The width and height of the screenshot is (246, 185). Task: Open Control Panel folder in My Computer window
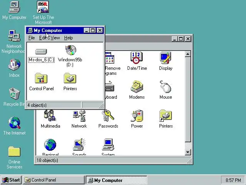coord(41,78)
